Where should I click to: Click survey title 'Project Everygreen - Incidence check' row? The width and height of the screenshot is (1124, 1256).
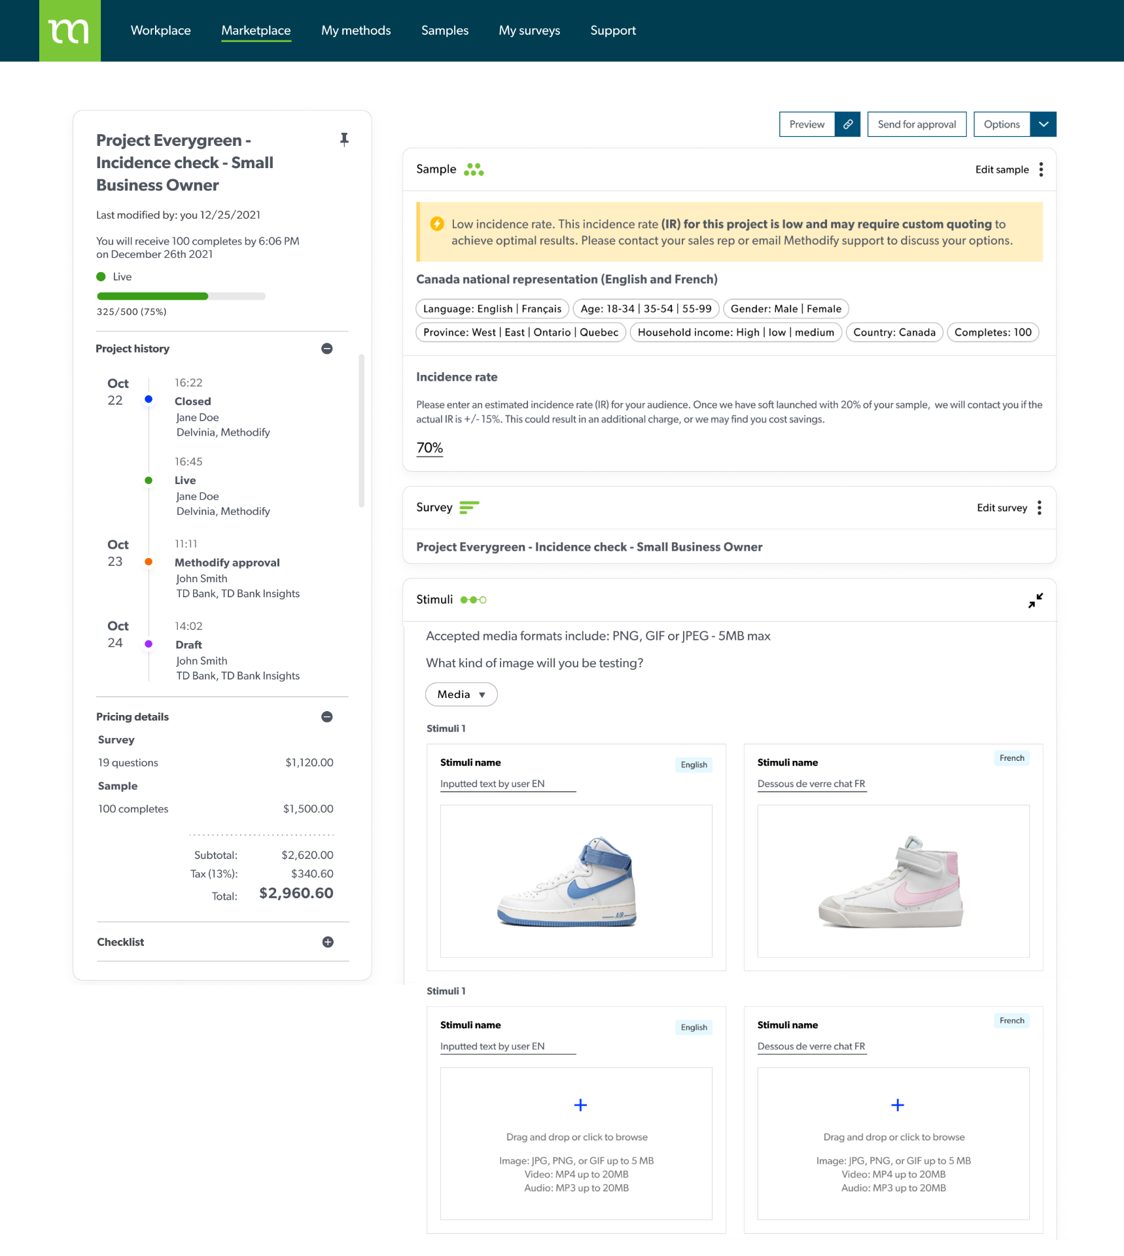coord(729,547)
